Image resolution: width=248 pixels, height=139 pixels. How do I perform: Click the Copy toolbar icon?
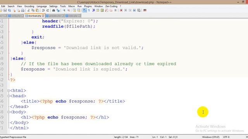33,10
